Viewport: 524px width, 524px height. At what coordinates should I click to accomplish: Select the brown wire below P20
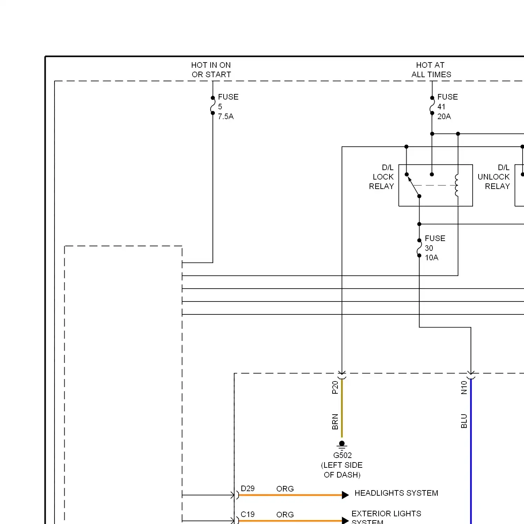pos(342,408)
